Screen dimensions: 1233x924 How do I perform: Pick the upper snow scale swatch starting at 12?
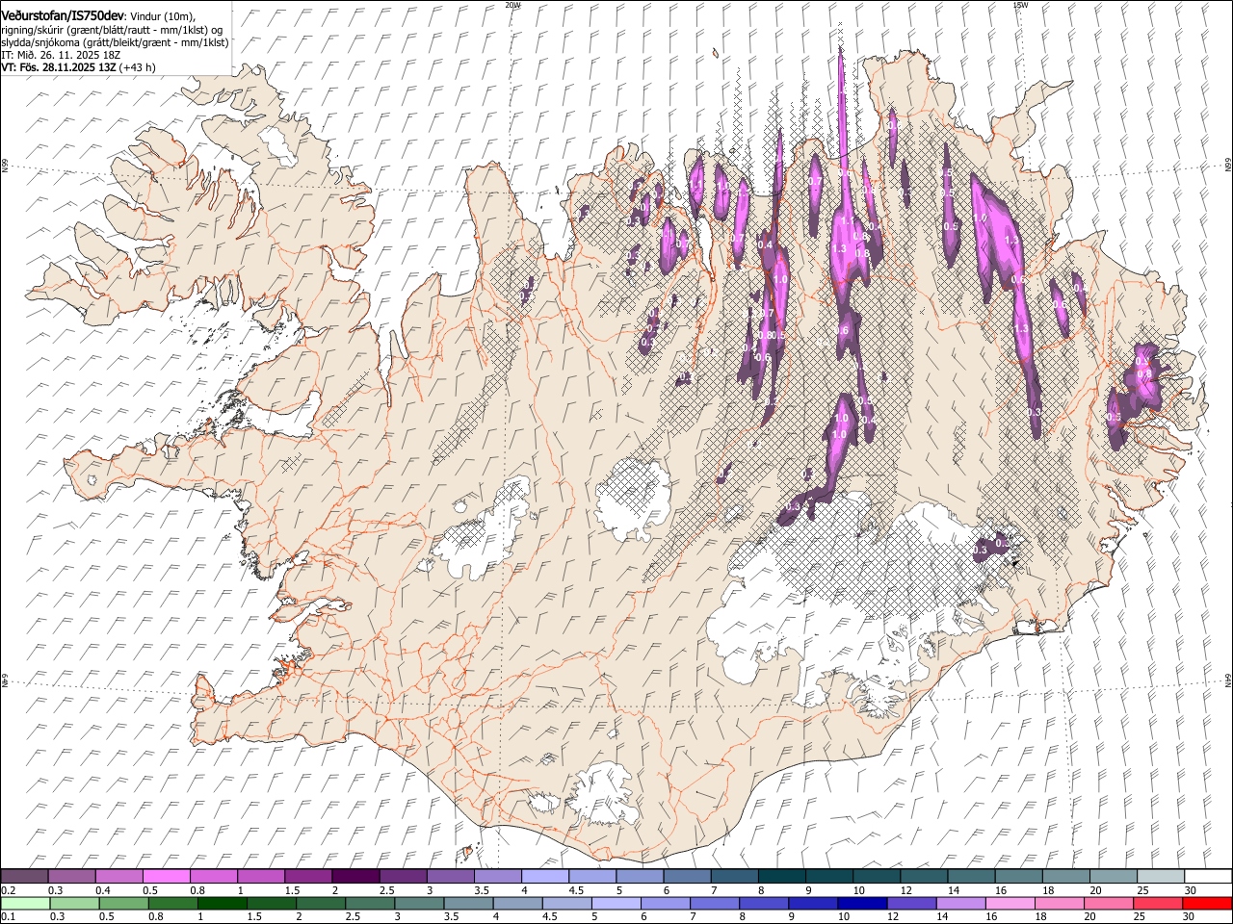click(924, 876)
